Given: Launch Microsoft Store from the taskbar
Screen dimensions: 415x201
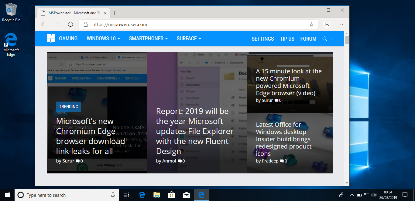Looking at the screenshot, I should (x=171, y=195).
